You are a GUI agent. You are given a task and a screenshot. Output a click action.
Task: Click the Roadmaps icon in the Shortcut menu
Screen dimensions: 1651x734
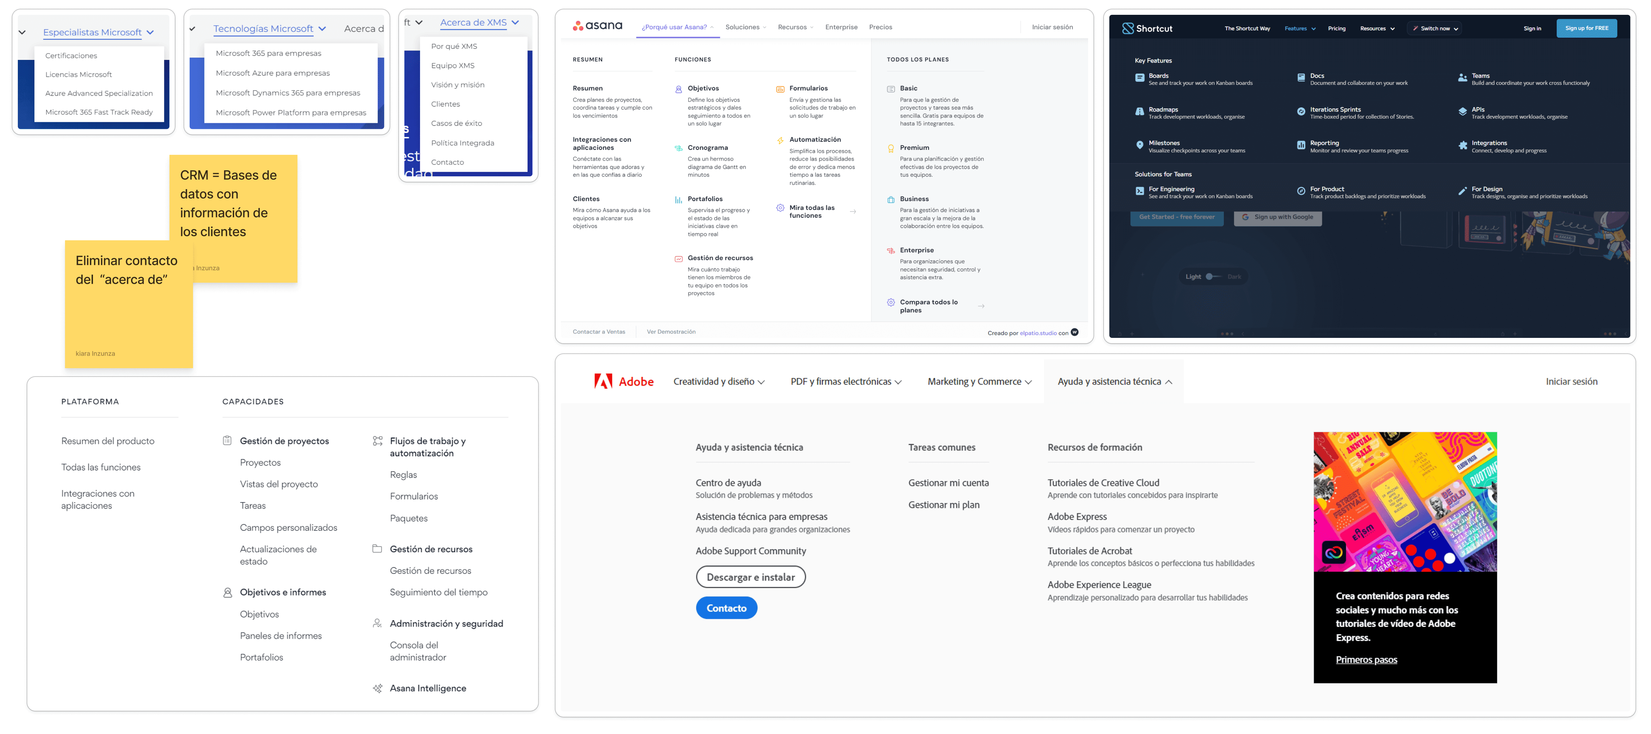[x=1140, y=111]
